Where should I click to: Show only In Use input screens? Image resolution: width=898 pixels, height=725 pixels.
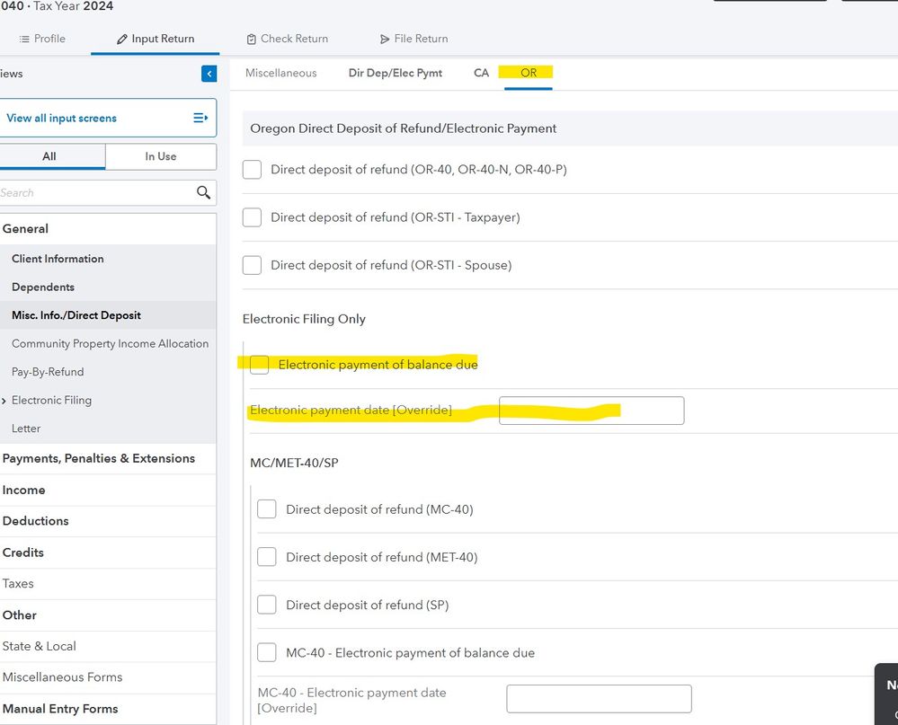[x=160, y=156]
